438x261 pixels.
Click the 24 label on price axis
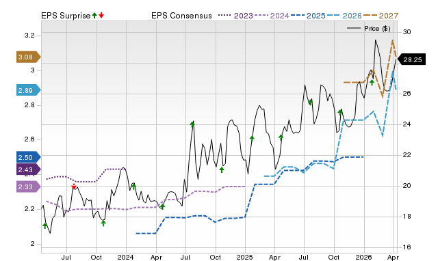[x=407, y=124]
